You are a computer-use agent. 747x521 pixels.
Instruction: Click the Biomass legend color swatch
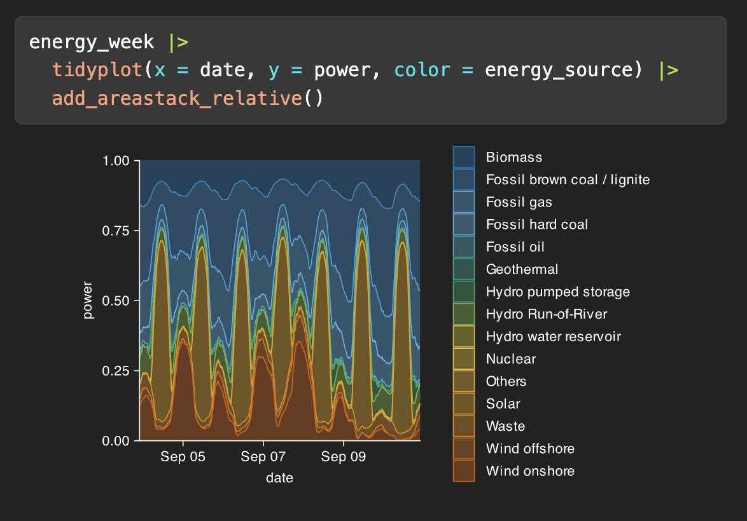tap(464, 157)
